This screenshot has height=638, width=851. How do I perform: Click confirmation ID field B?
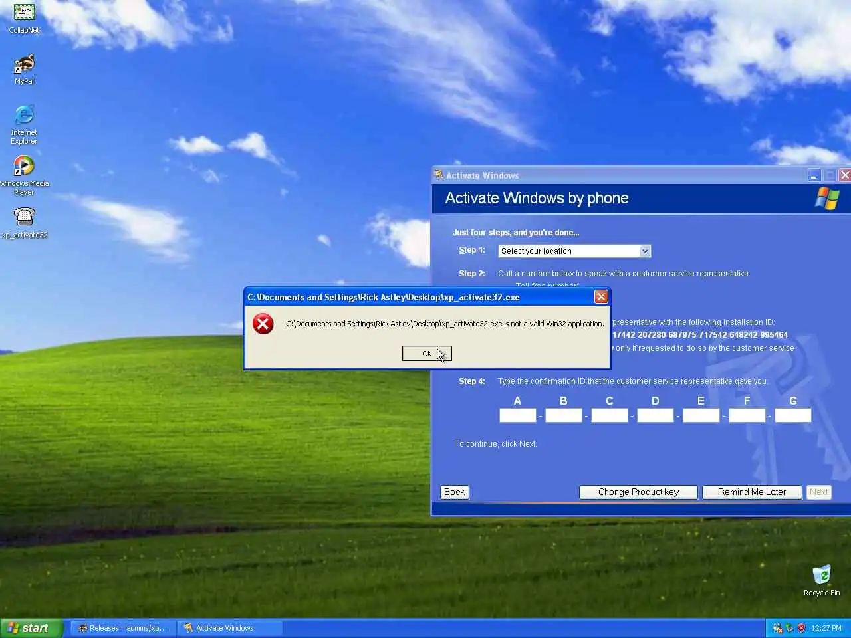(563, 415)
